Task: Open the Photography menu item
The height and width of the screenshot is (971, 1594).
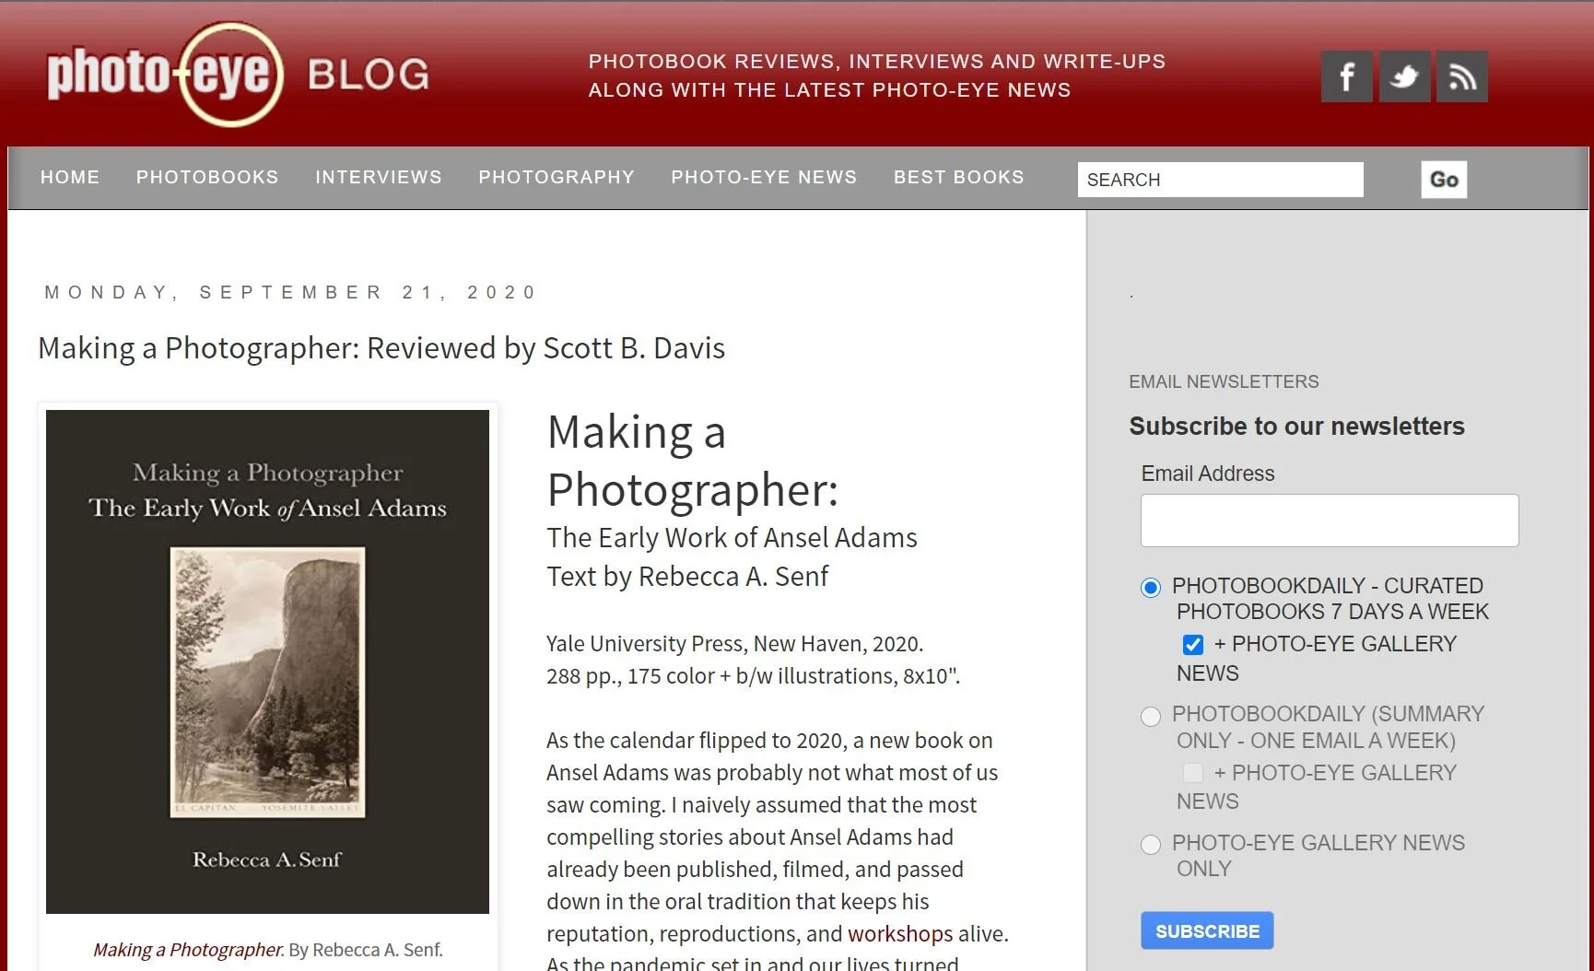Action: 557,177
